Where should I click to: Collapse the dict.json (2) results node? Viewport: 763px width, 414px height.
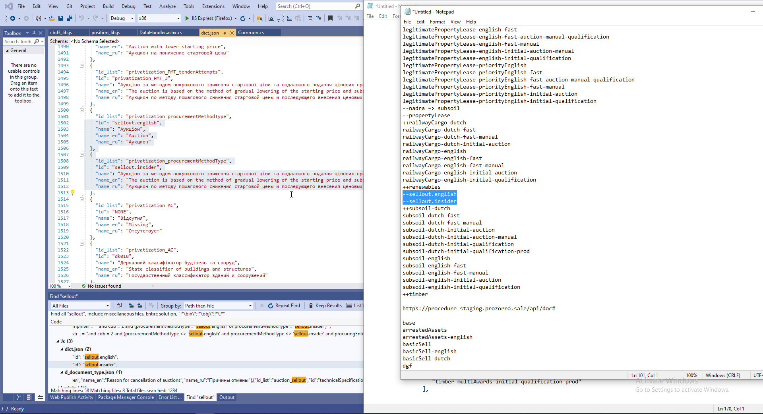click(62, 349)
